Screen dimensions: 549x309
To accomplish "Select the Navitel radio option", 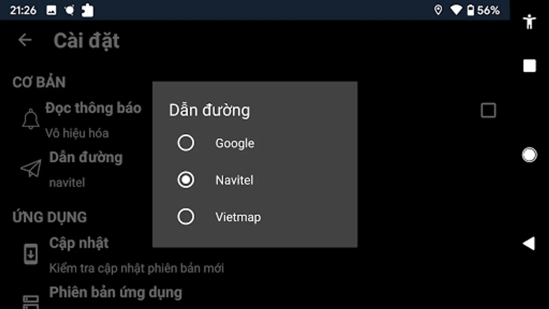I will coord(186,180).
